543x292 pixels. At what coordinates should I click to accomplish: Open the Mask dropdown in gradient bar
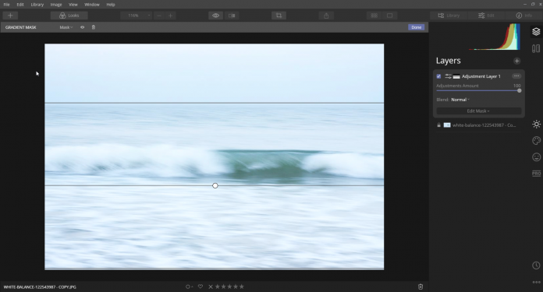(66, 27)
